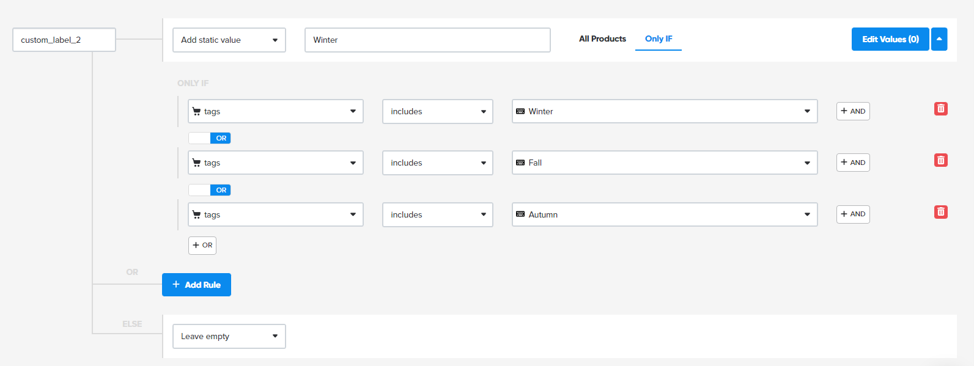Open the Leave empty ELSE dropdown
The image size is (974, 366).
[229, 337]
